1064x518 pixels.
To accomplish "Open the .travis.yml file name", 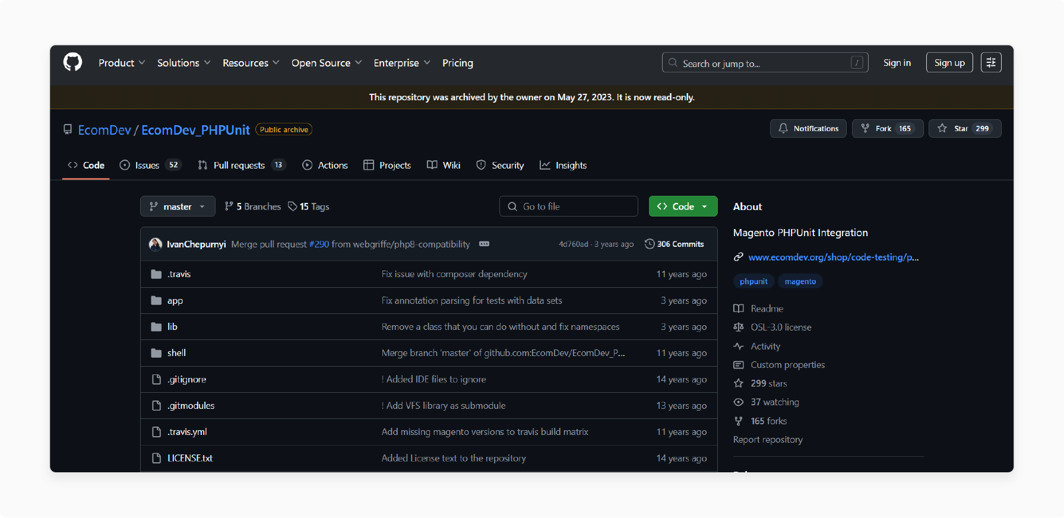I will pos(187,432).
